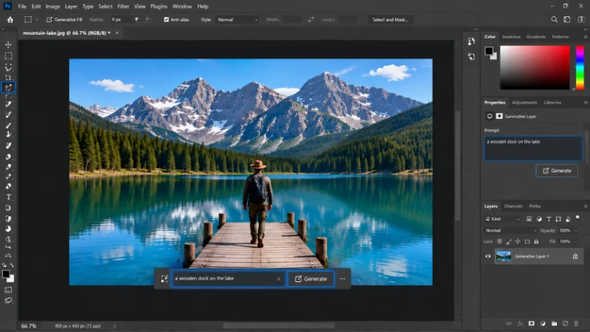This screenshot has height=332, width=590.
Task: Click the Prompt text box in Properties panel
Action: click(x=533, y=148)
